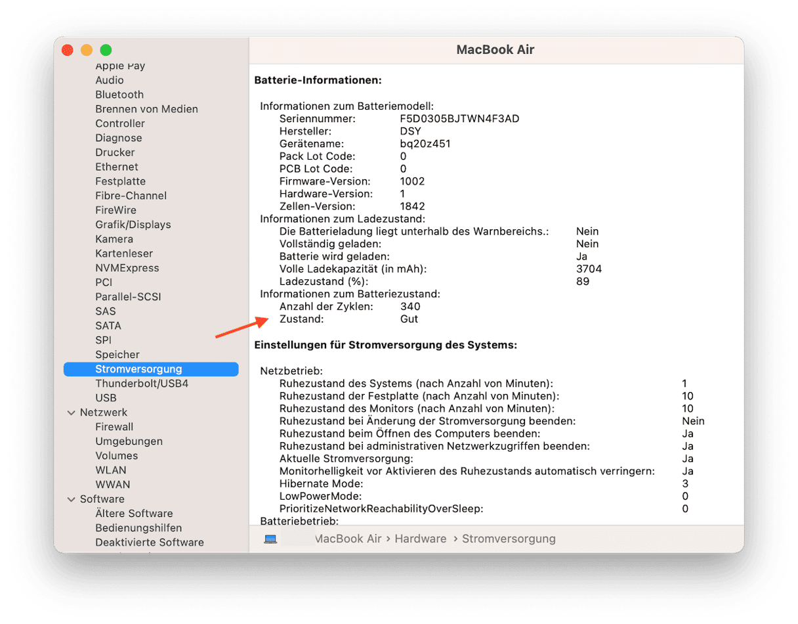Open the Thunderbolt/USB4 entry
The image size is (798, 624).
coord(142,384)
